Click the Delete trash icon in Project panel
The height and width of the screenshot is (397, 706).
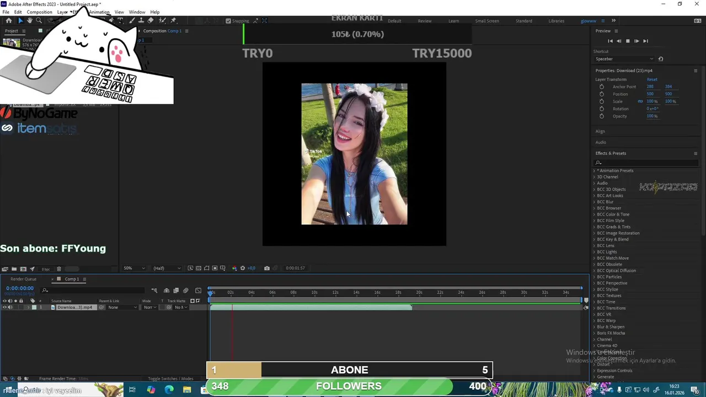[x=59, y=269]
